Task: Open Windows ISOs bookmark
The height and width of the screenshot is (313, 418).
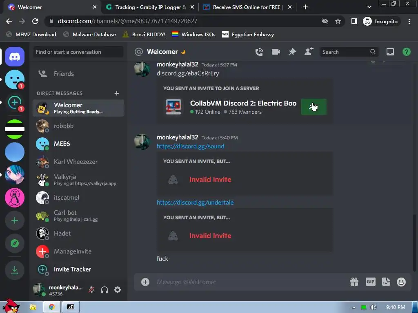Action: [193, 34]
